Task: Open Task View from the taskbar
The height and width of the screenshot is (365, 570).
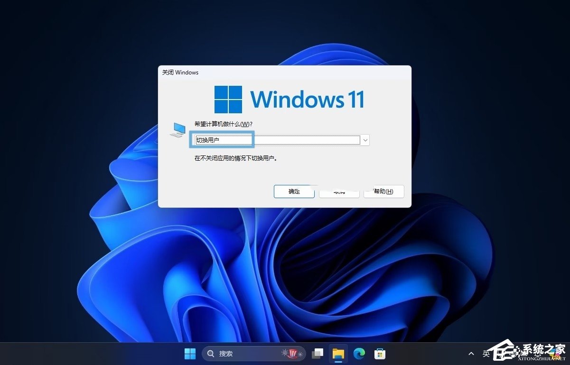Action: pyautogui.click(x=318, y=354)
